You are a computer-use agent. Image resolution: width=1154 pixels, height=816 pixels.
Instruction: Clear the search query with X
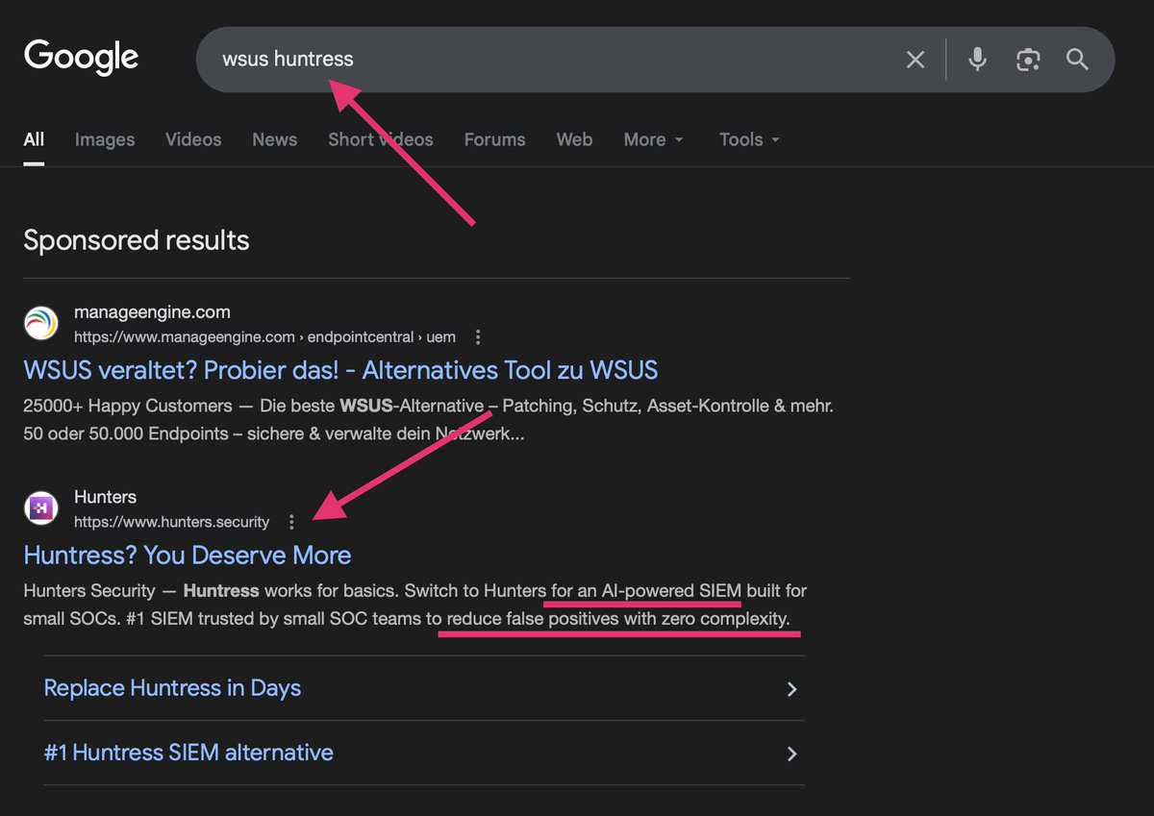point(916,60)
